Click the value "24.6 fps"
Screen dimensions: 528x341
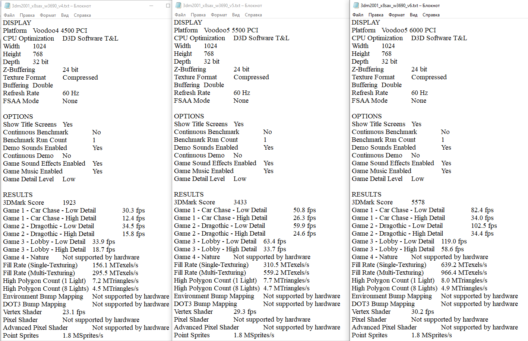click(x=304, y=233)
